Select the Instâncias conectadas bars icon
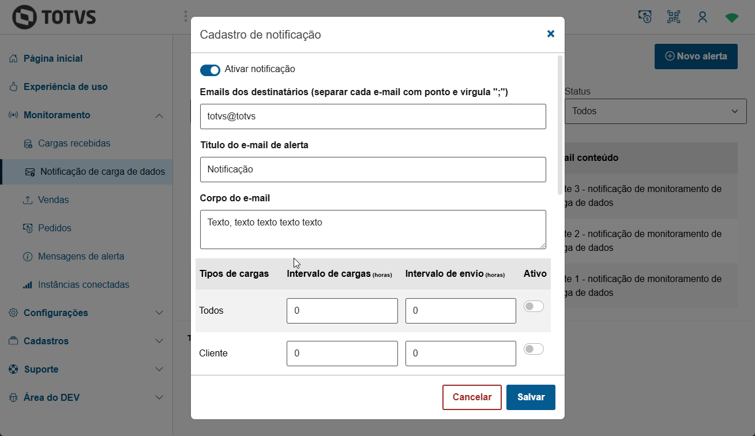This screenshot has width=755, height=436. click(28, 284)
